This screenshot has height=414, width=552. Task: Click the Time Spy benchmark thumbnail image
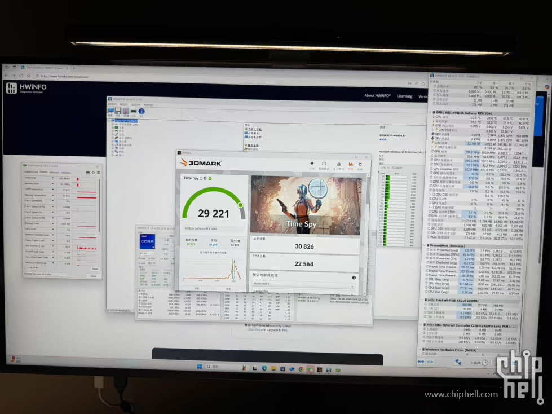(306, 205)
